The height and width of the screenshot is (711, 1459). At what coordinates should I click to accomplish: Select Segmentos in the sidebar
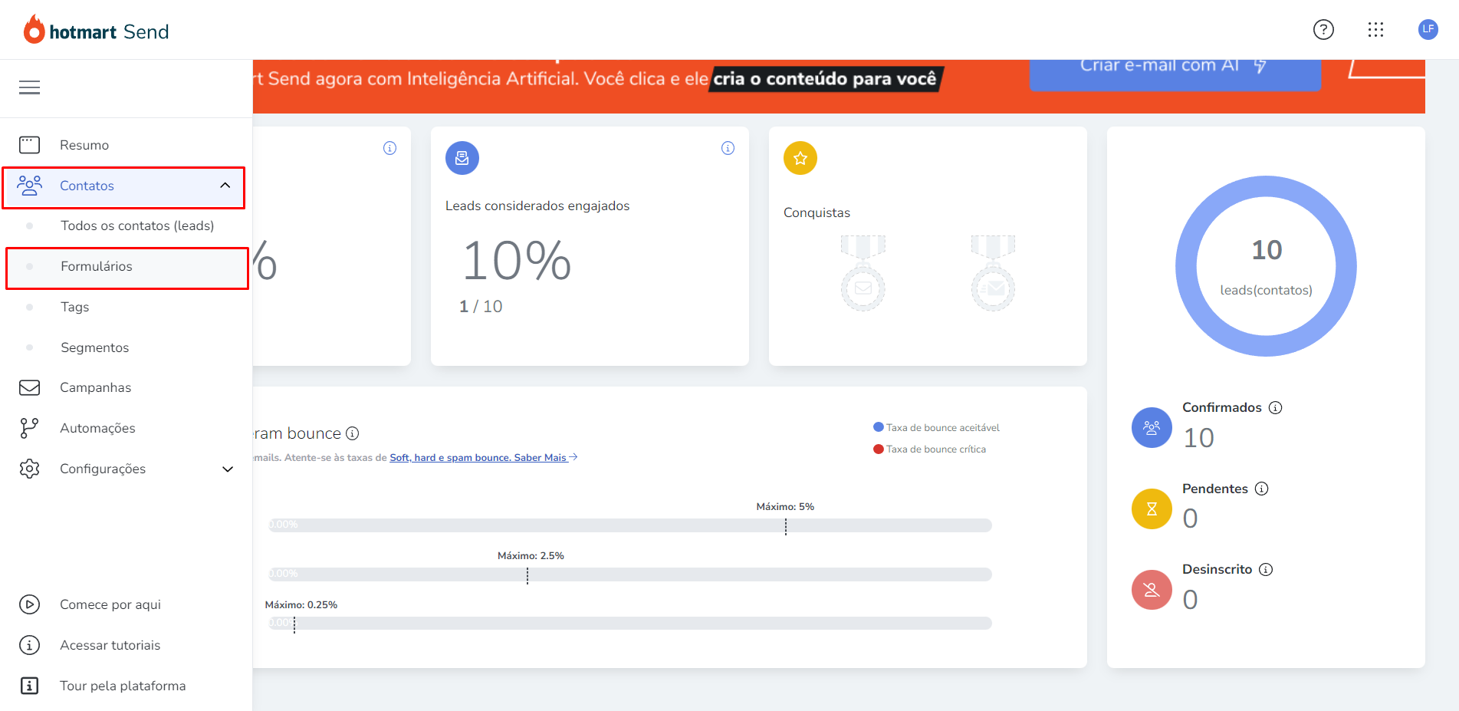[94, 347]
